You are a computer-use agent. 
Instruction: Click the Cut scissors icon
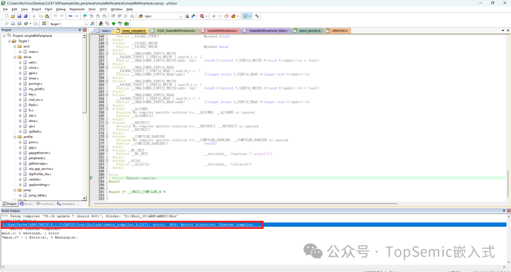(x=34, y=16)
